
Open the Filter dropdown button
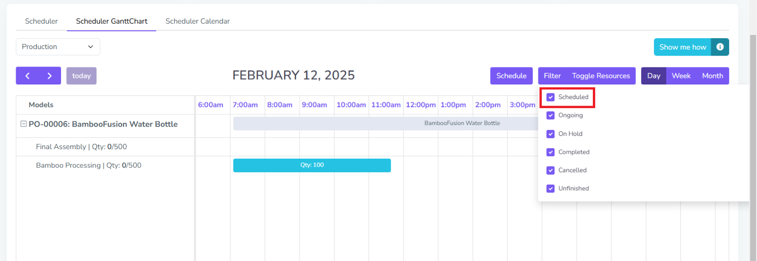(552, 76)
